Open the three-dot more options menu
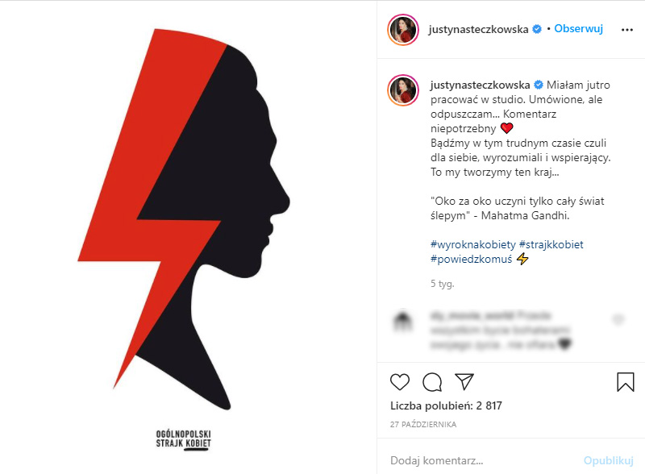This screenshot has height=474, width=645. coord(627,30)
